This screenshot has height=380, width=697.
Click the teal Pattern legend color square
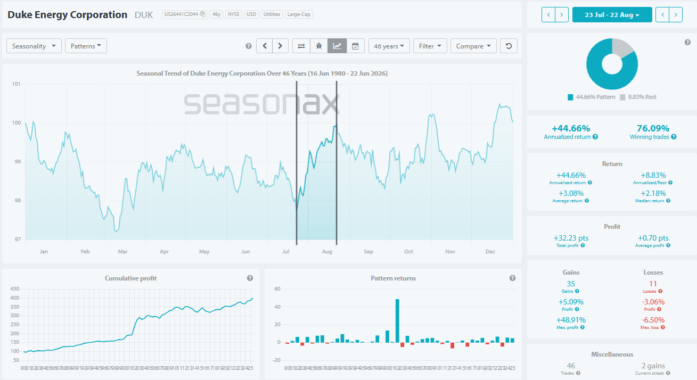coord(570,97)
